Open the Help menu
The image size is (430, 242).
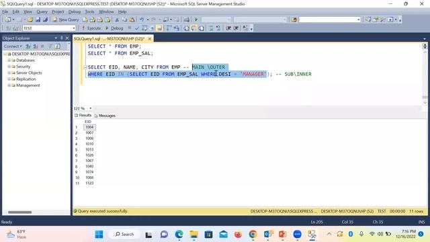click(122, 11)
